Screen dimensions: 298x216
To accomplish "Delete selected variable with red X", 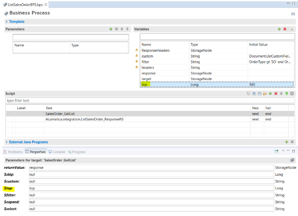I will coord(285,29).
